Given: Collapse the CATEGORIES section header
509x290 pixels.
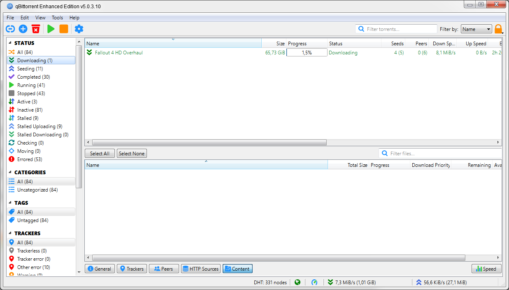Looking at the screenshot, I should (x=27, y=172).
